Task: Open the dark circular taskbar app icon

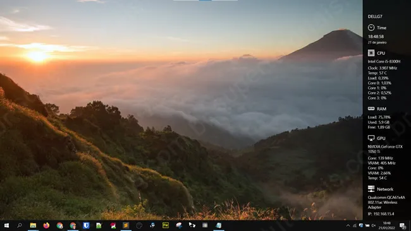Action: pyautogui.click(x=139, y=225)
